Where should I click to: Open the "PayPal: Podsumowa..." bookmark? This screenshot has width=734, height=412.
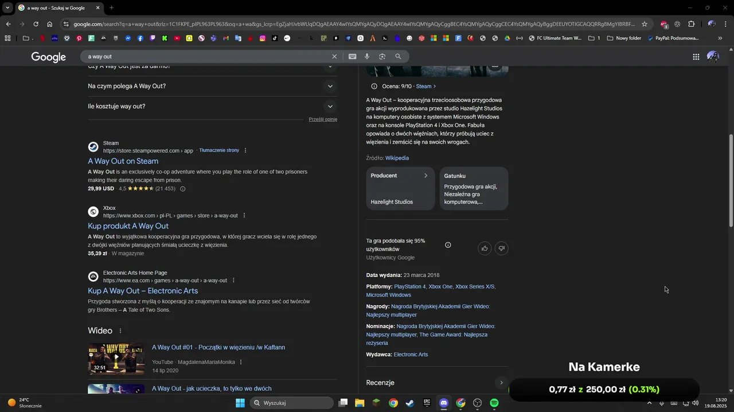tap(673, 38)
